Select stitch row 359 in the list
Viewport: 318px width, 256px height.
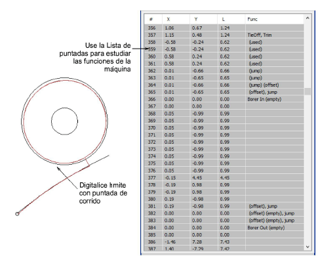[x=224, y=49]
